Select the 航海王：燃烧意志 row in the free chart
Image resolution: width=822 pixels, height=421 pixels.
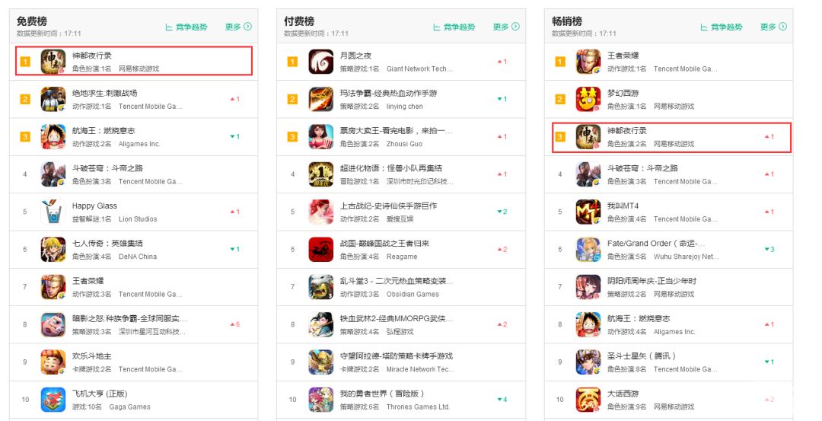134,137
